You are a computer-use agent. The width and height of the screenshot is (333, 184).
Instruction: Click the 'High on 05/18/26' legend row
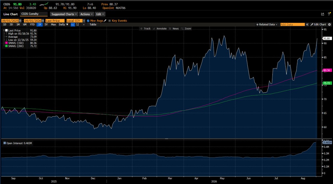click(21, 33)
